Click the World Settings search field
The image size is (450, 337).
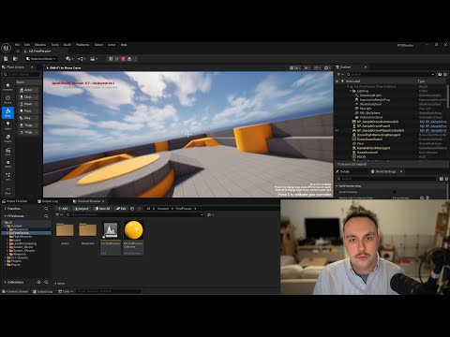pos(387,179)
